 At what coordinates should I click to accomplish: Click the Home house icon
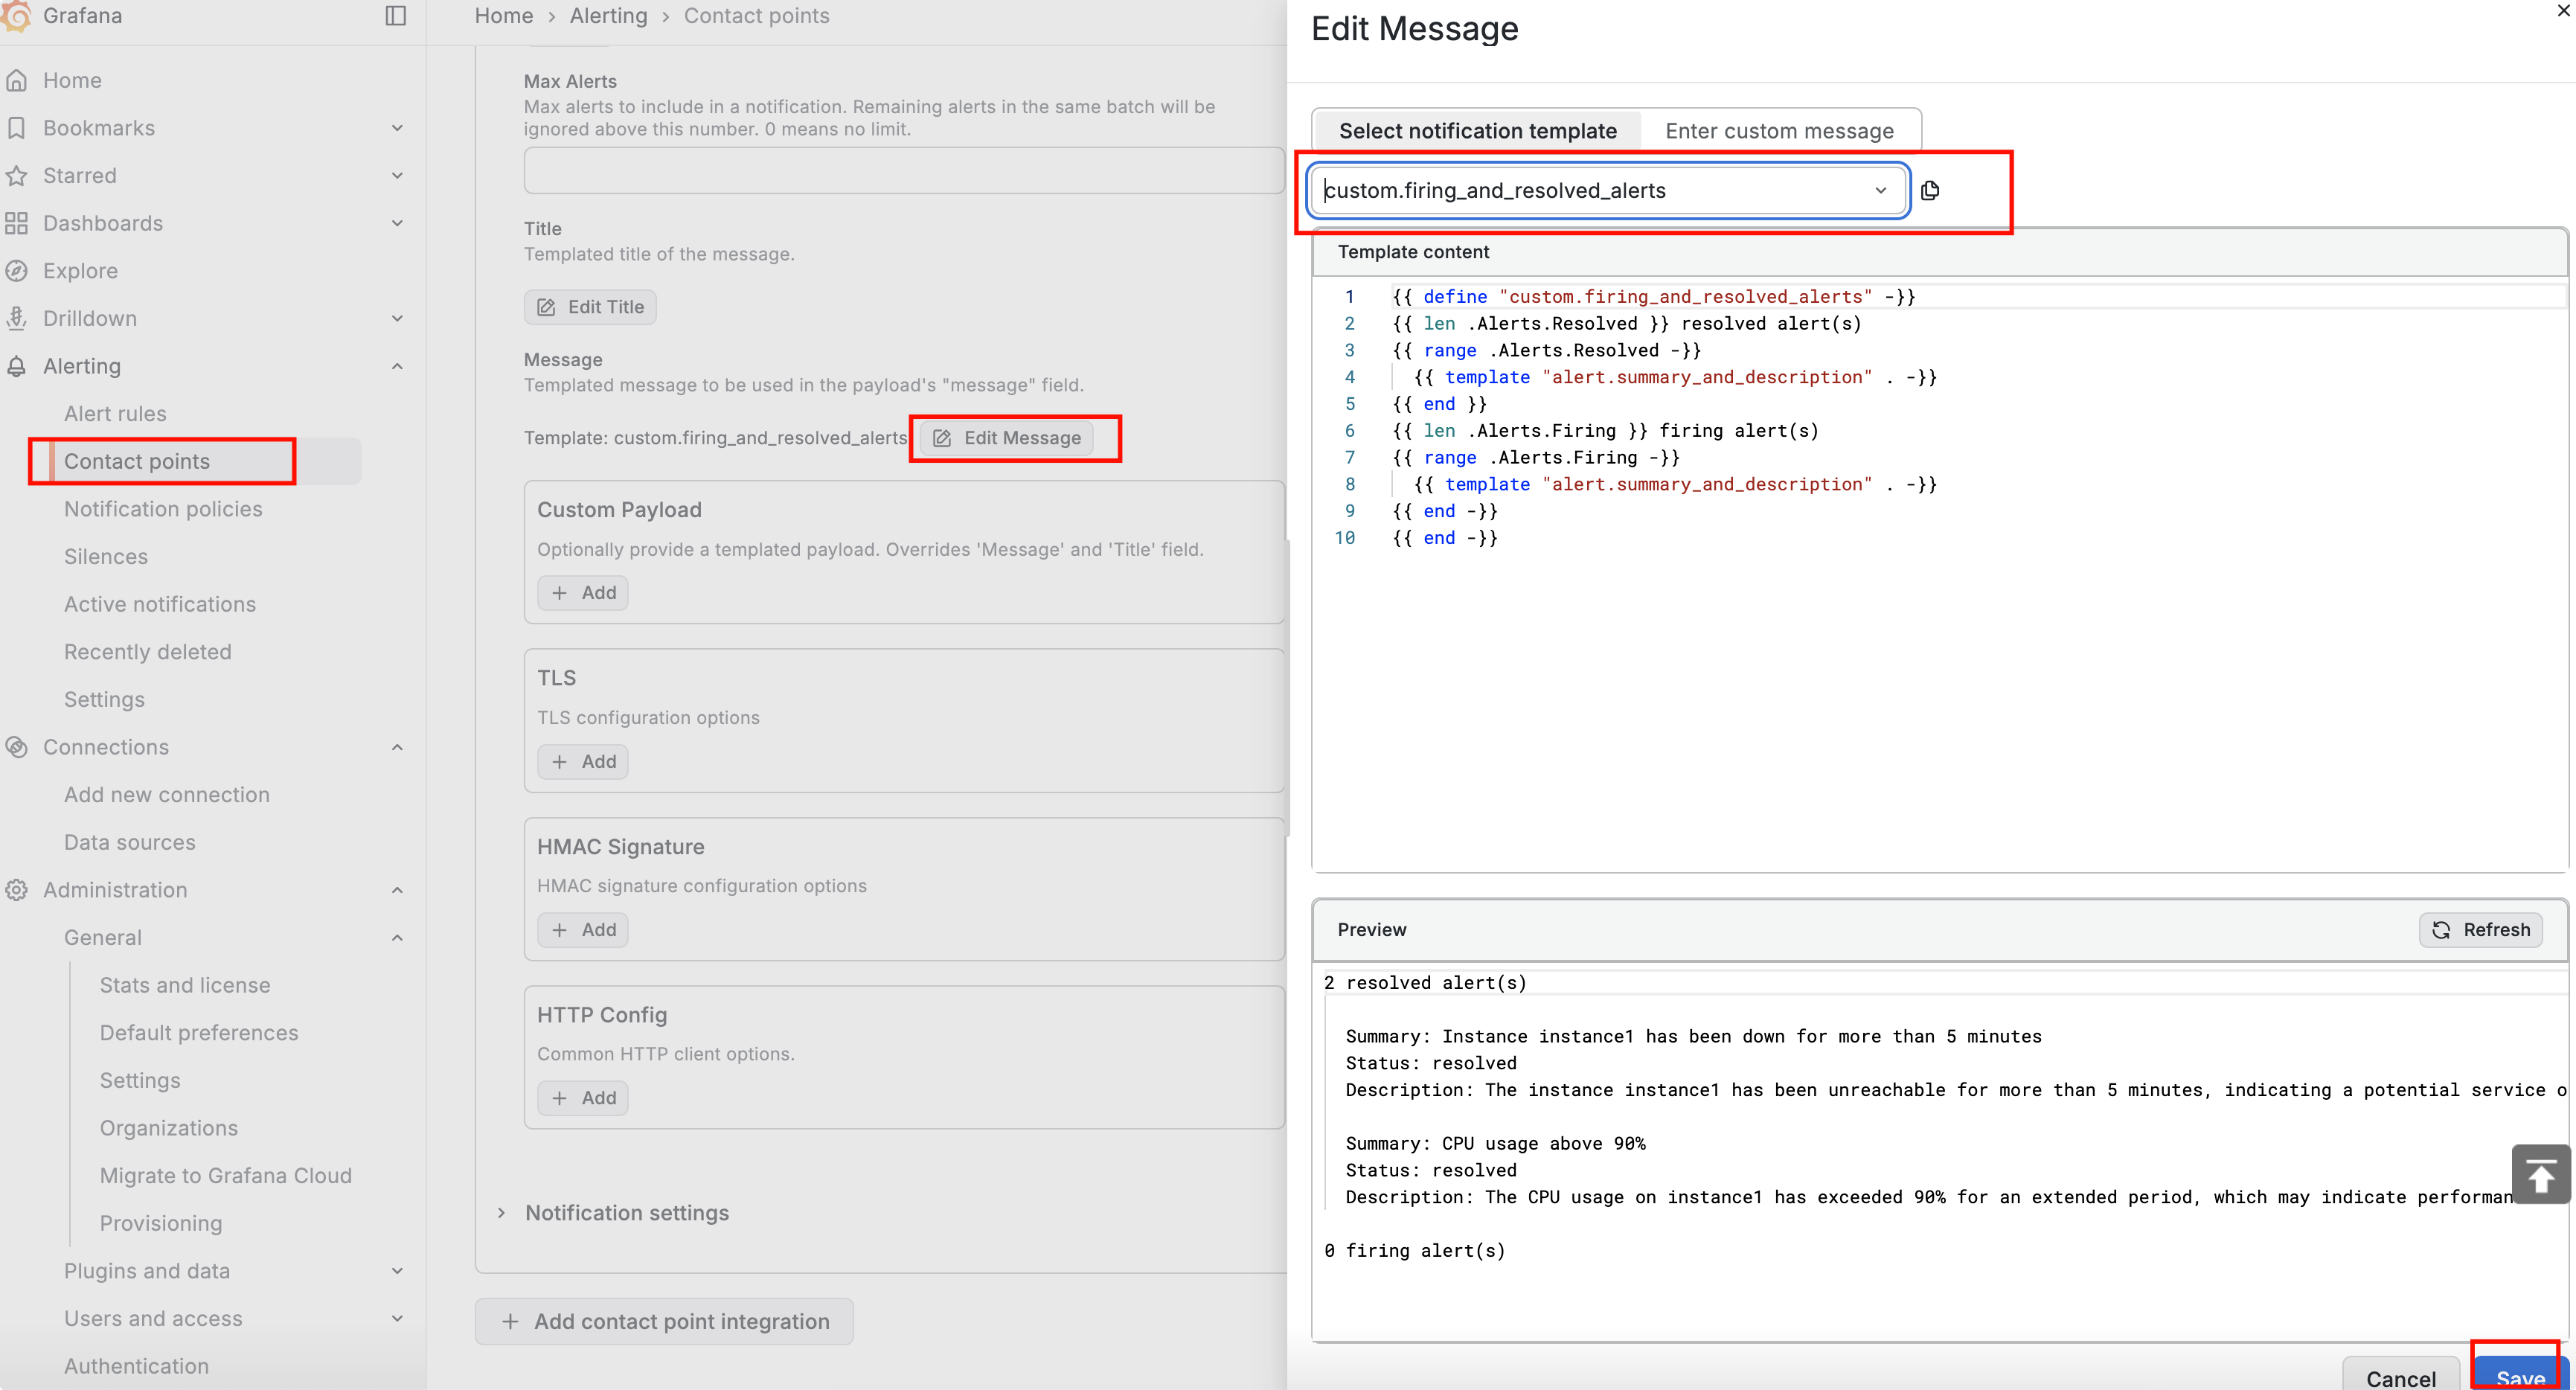(x=17, y=80)
